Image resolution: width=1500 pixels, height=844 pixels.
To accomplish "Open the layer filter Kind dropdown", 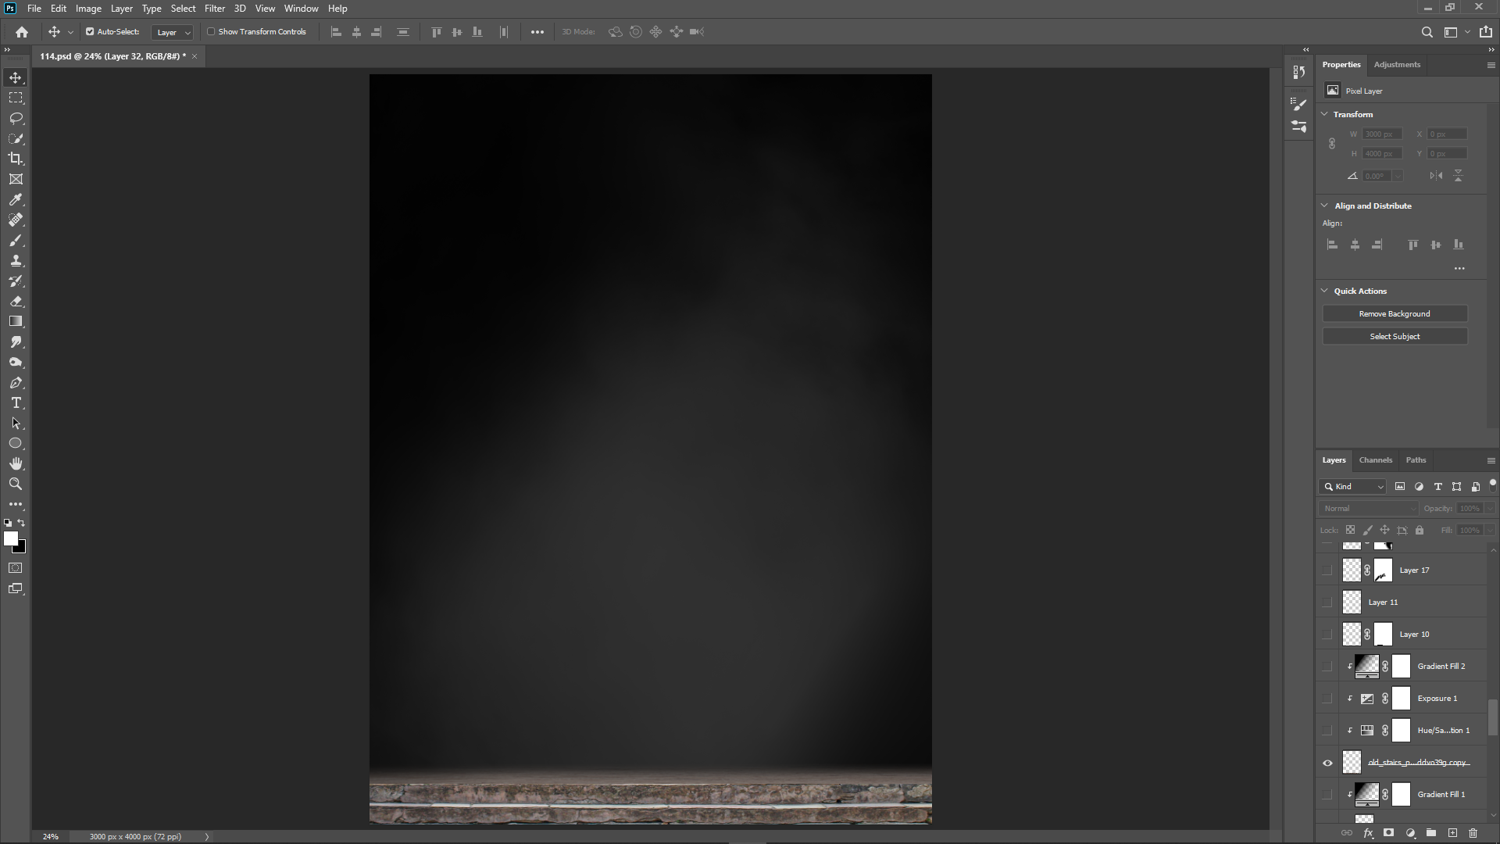I will (1353, 487).
